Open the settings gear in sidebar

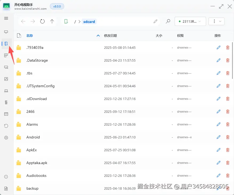(x=6, y=138)
